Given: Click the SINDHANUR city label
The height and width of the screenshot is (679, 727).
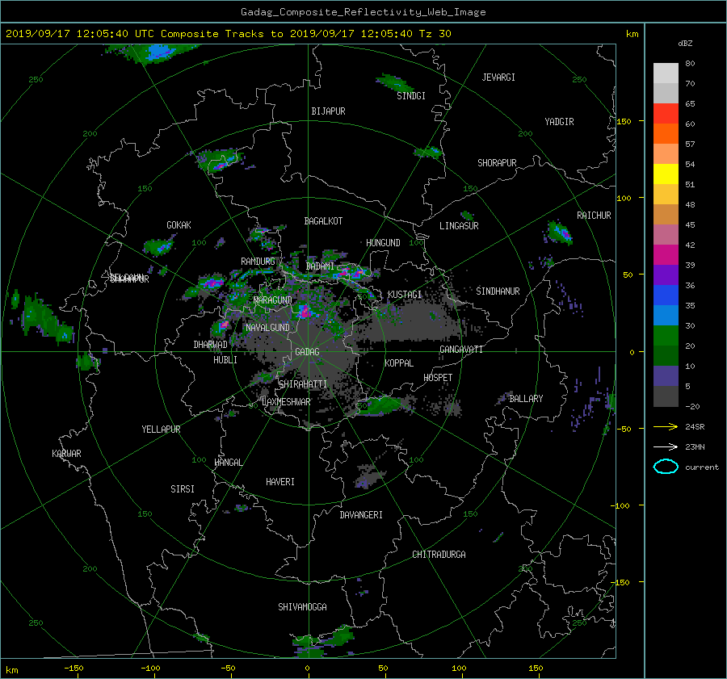Looking at the screenshot, I should pos(498,291).
